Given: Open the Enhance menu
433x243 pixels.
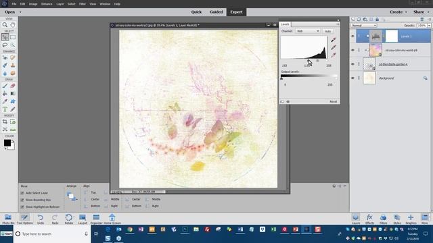Looking at the screenshot, I should click(x=47, y=4).
